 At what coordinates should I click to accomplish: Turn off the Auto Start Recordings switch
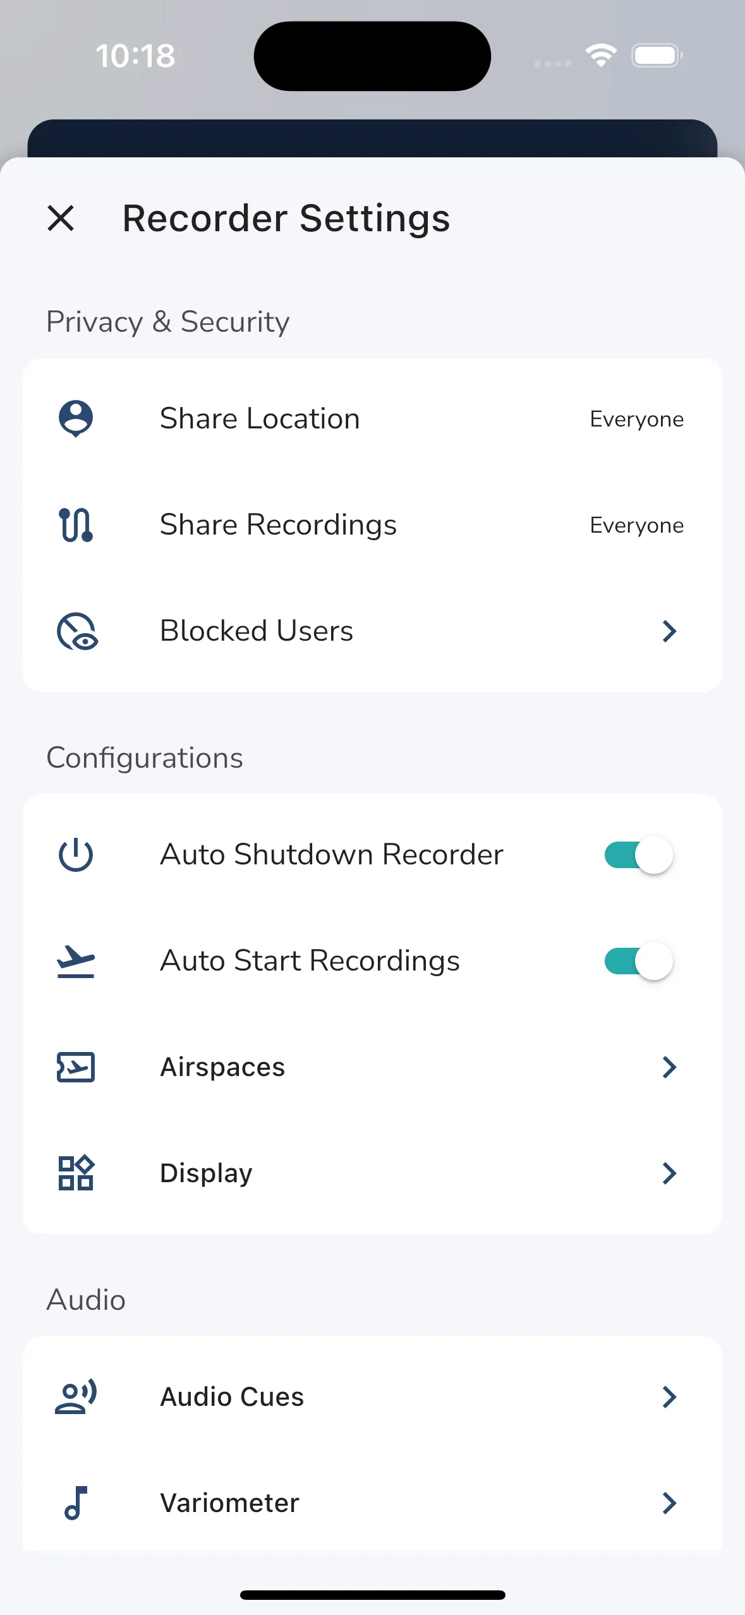pos(638,961)
